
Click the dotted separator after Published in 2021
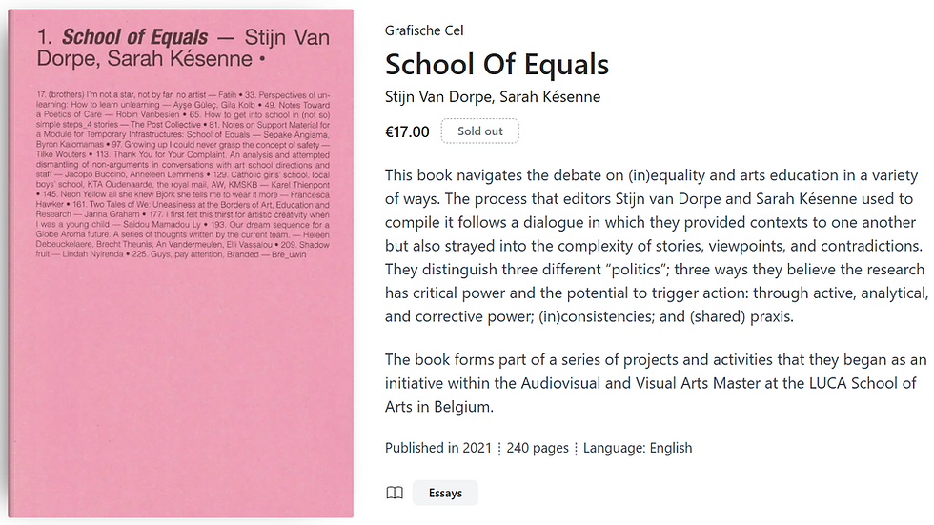point(499,448)
